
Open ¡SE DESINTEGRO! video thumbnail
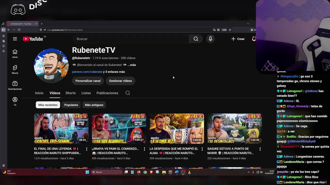tap(234, 128)
